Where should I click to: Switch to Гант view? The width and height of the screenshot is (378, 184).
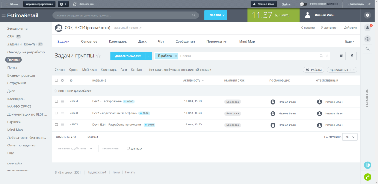124,70
